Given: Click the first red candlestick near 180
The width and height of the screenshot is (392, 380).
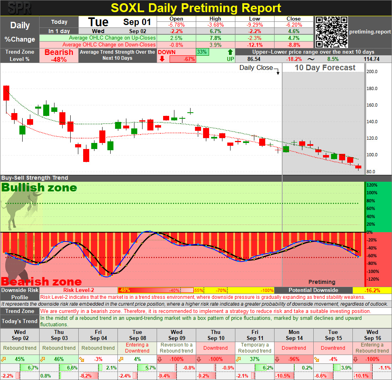Looking at the screenshot, I should 6,93.
